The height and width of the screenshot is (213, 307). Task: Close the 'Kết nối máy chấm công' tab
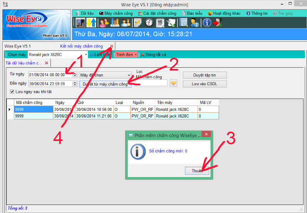111,46
